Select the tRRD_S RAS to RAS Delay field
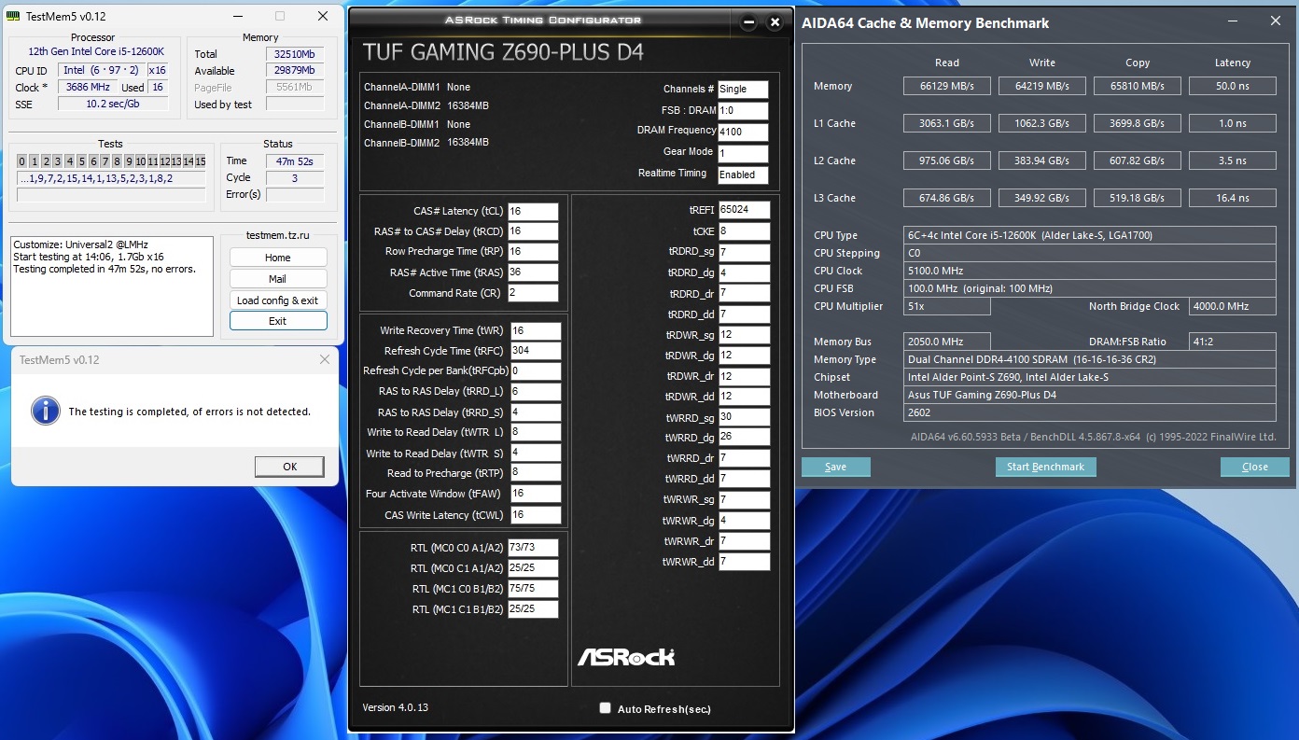This screenshot has height=740, width=1299. (536, 412)
